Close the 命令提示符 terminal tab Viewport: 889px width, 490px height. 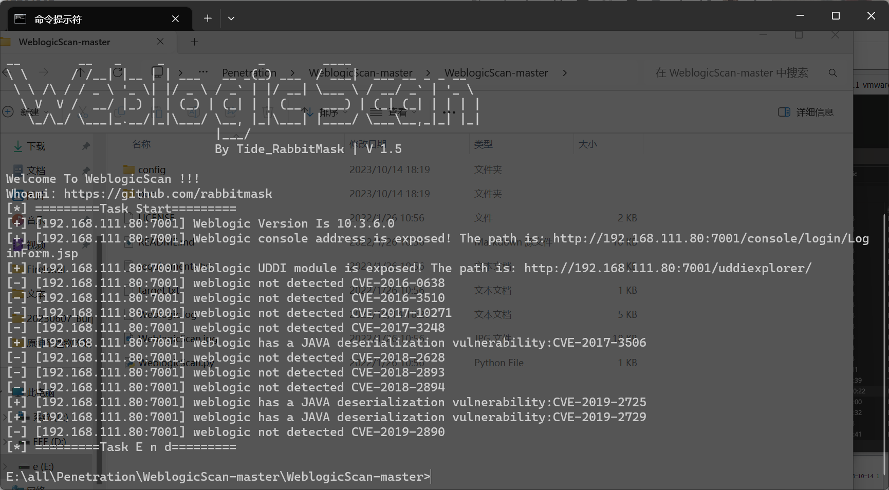pyautogui.click(x=175, y=19)
